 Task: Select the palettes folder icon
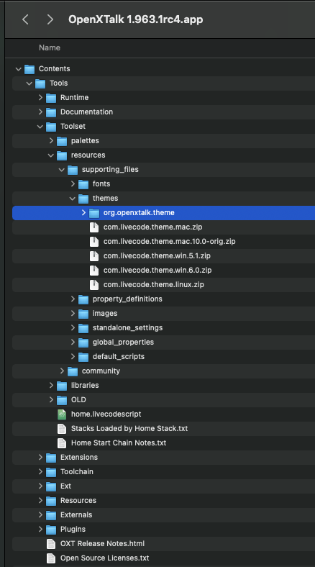tap(62, 141)
